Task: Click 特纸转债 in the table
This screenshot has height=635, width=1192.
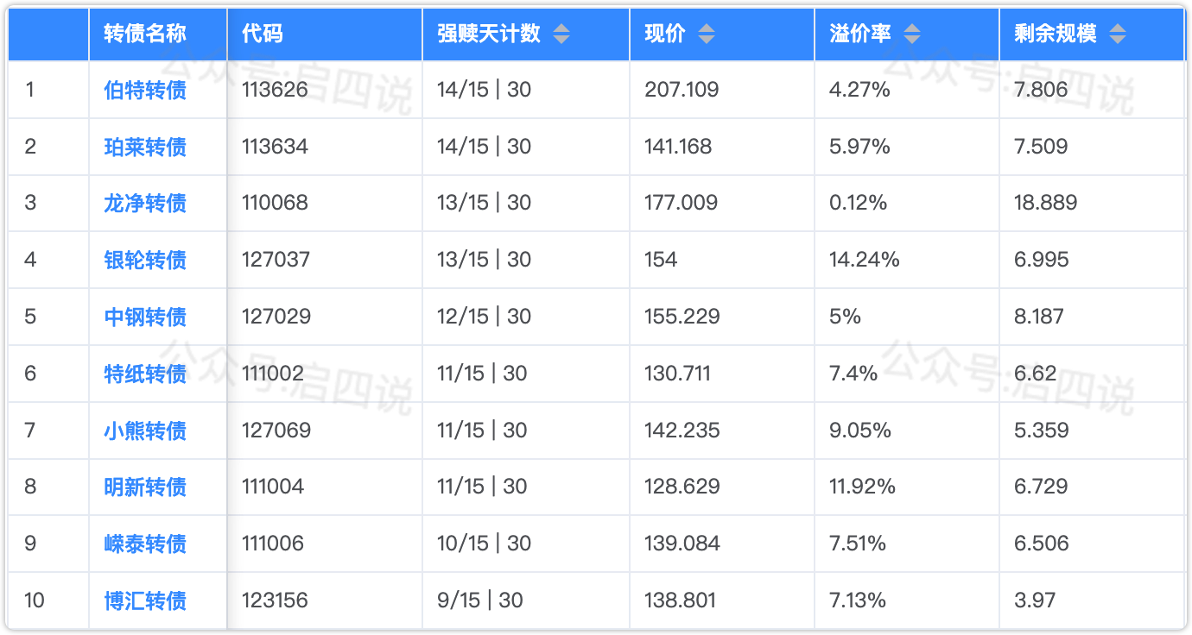Action: point(145,374)
